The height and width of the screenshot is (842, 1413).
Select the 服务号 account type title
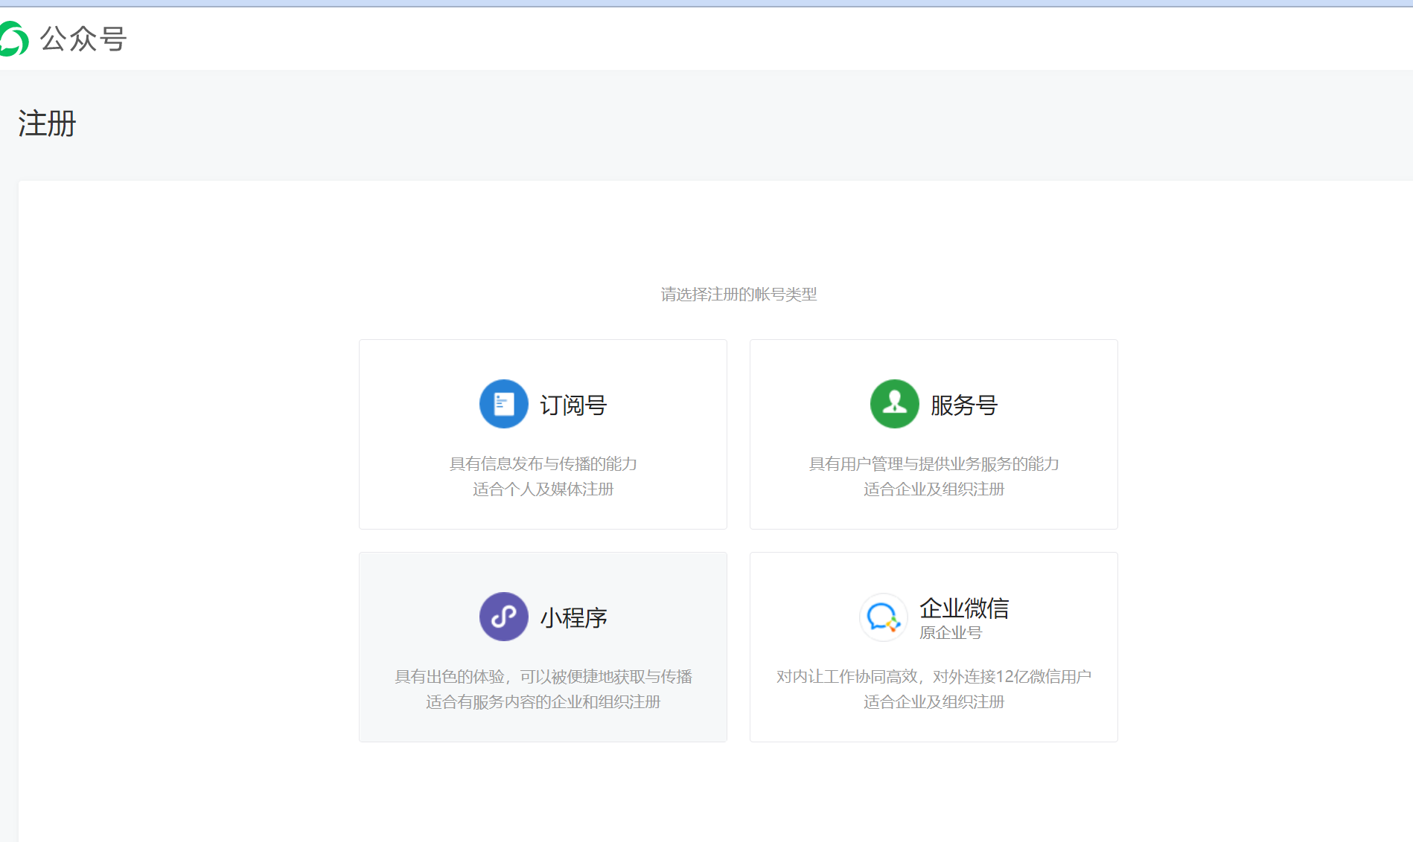click(964, 405)
